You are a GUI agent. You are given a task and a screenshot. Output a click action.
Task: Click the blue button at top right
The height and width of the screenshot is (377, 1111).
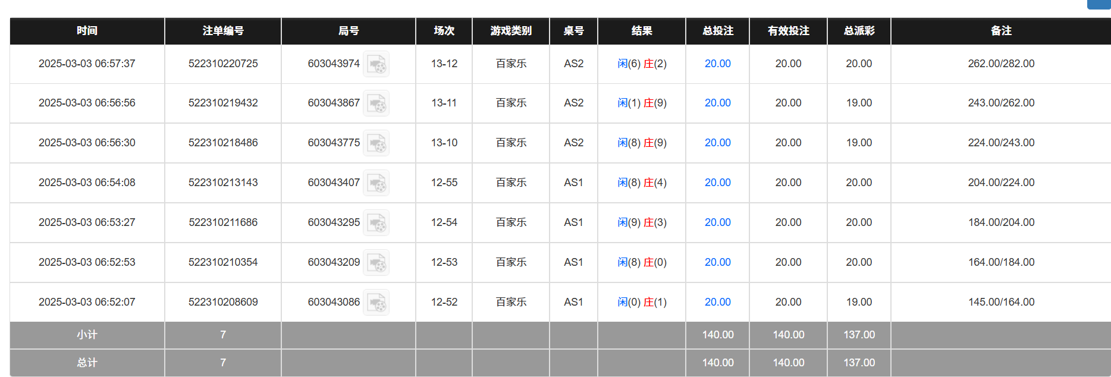[x=1100, y=5]
